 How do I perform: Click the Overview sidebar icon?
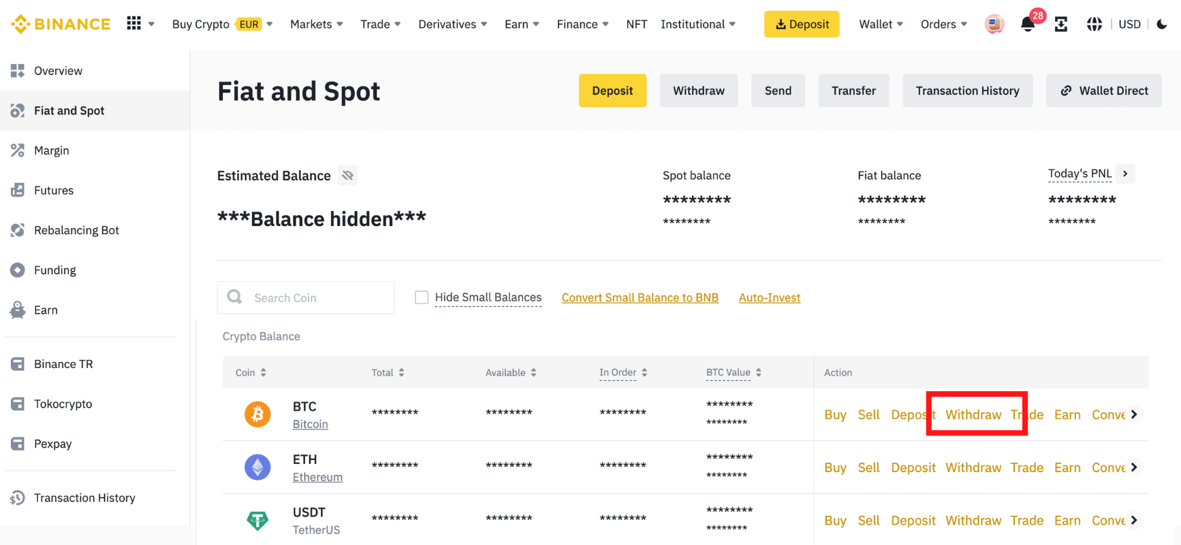[18, 71]
